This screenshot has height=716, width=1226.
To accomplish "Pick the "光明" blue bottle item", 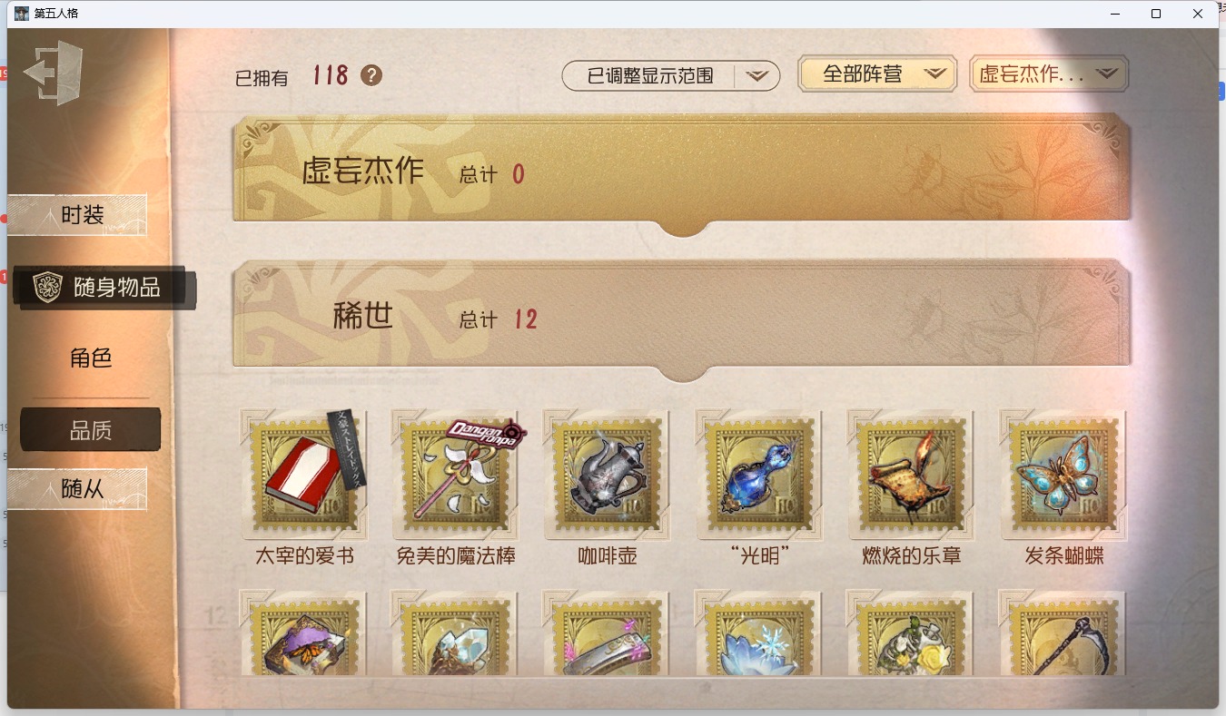I will click(759, 474).
